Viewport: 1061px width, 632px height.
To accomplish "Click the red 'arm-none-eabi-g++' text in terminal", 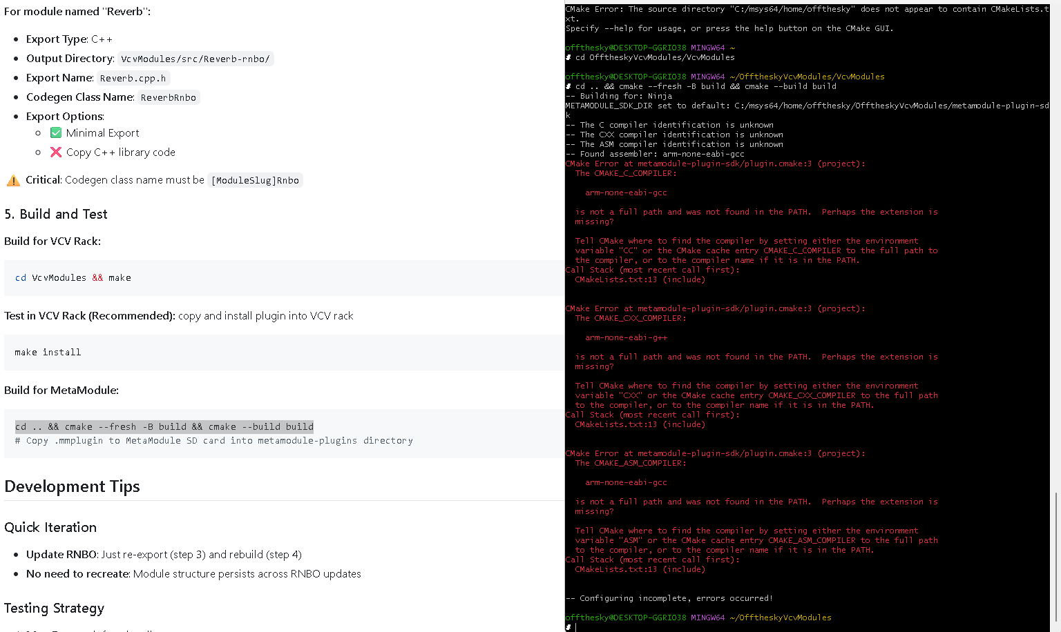I will point(626,337).
